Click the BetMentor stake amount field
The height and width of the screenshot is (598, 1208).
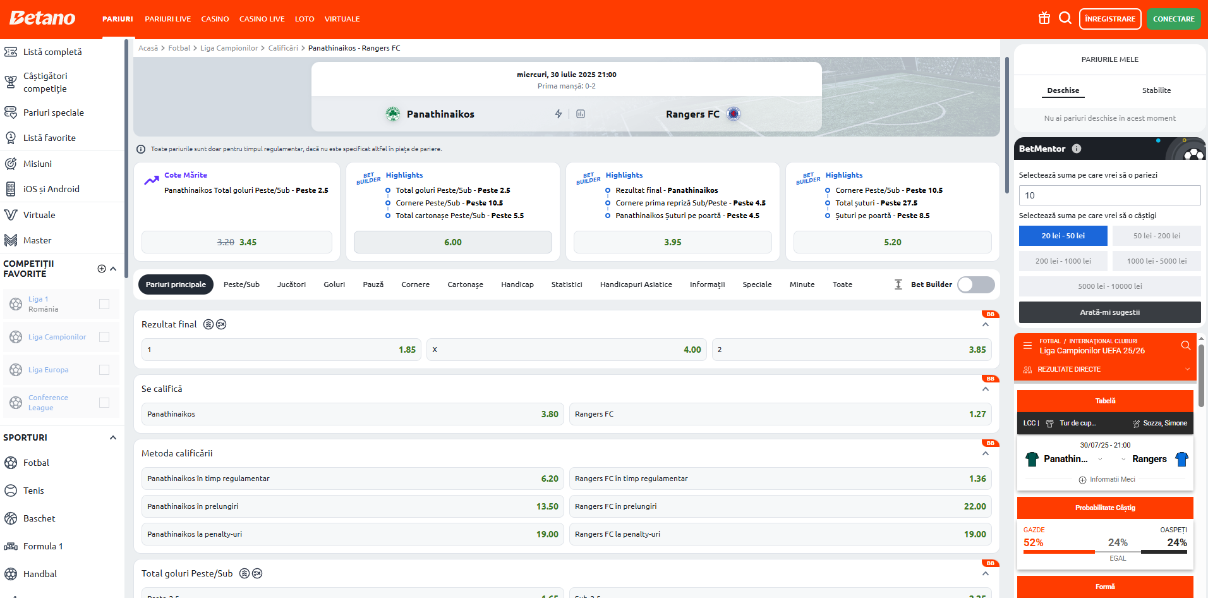[1110, 195]
